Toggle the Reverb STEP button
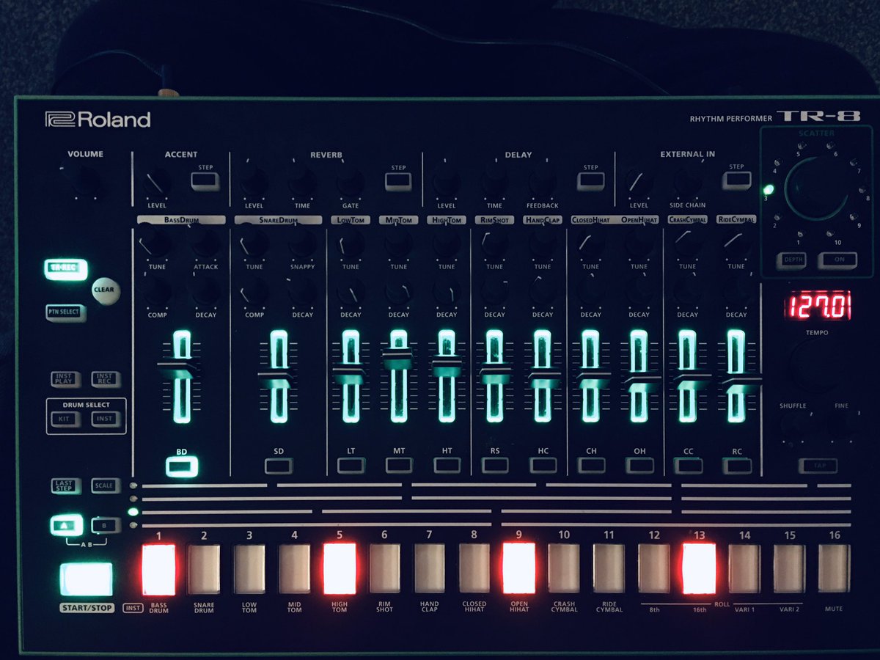This screenshot has height=660, width=880. click(398, 181)
